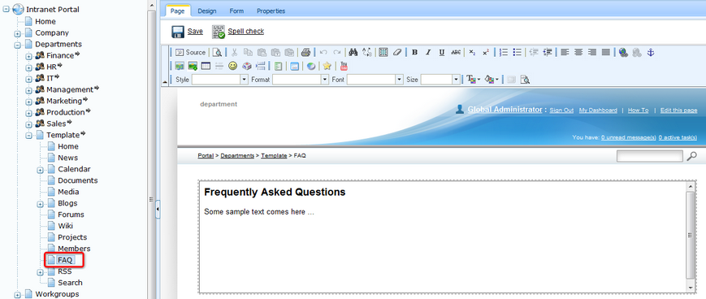The image size is (706, 299).
Task: Switch to the Properties tab
Action: pos(271,11)
